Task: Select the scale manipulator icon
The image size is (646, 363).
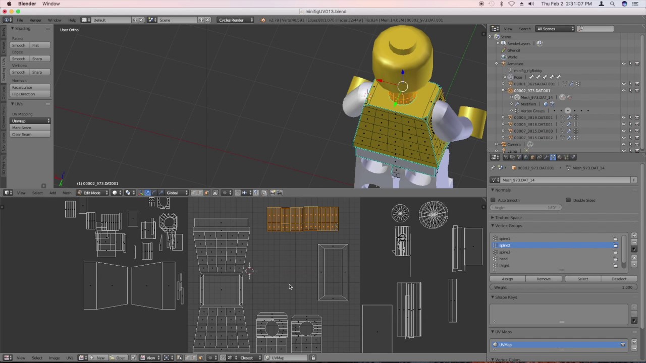Action: [161, 193]
